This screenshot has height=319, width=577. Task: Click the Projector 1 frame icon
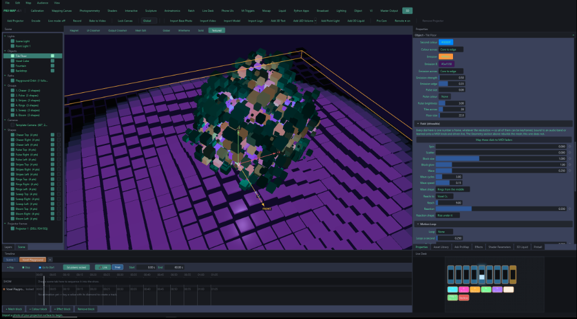coord(12,228)
